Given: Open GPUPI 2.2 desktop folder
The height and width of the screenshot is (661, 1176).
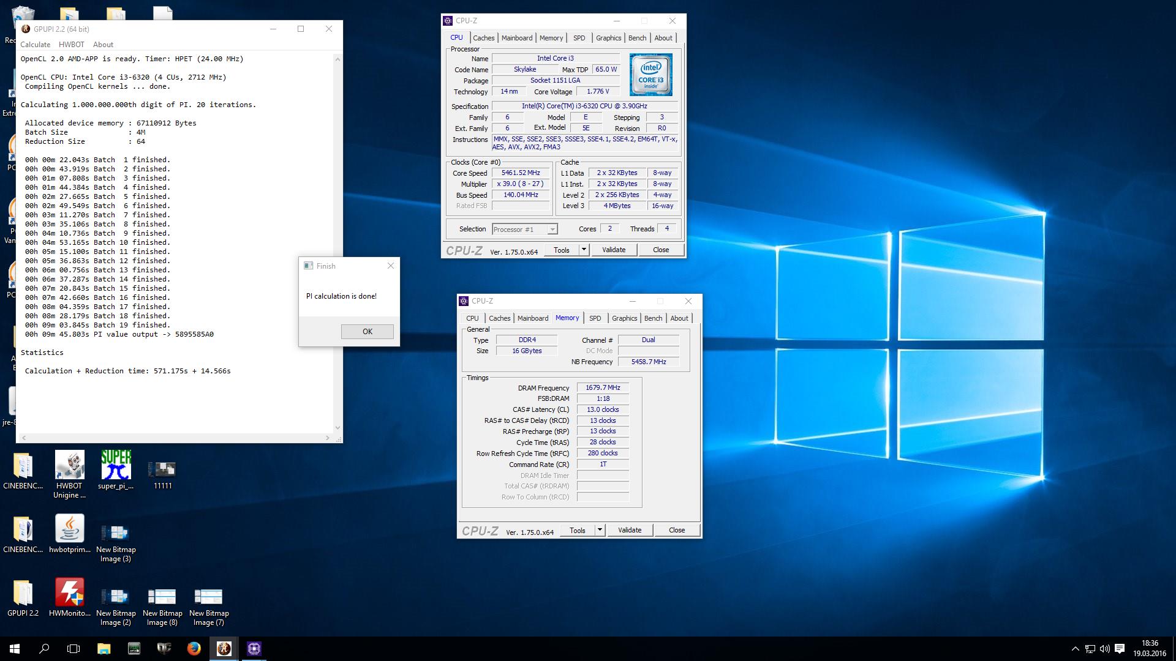Looking at the screenshot, I should pos(23,598).
